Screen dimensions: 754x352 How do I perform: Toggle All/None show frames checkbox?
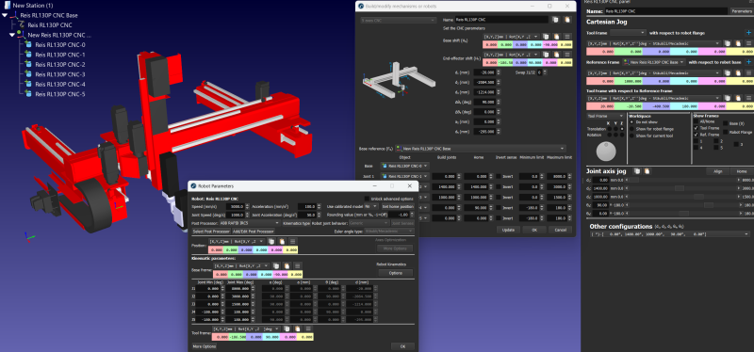tap(697, 121)
